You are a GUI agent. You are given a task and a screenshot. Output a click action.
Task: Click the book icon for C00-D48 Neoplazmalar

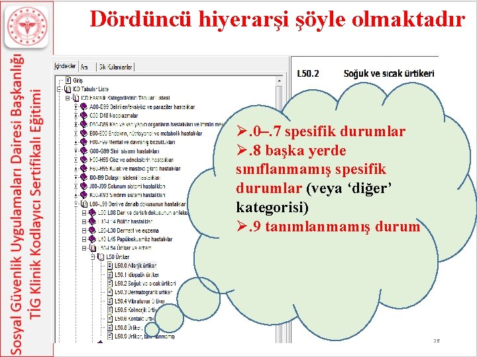[83, 116]
